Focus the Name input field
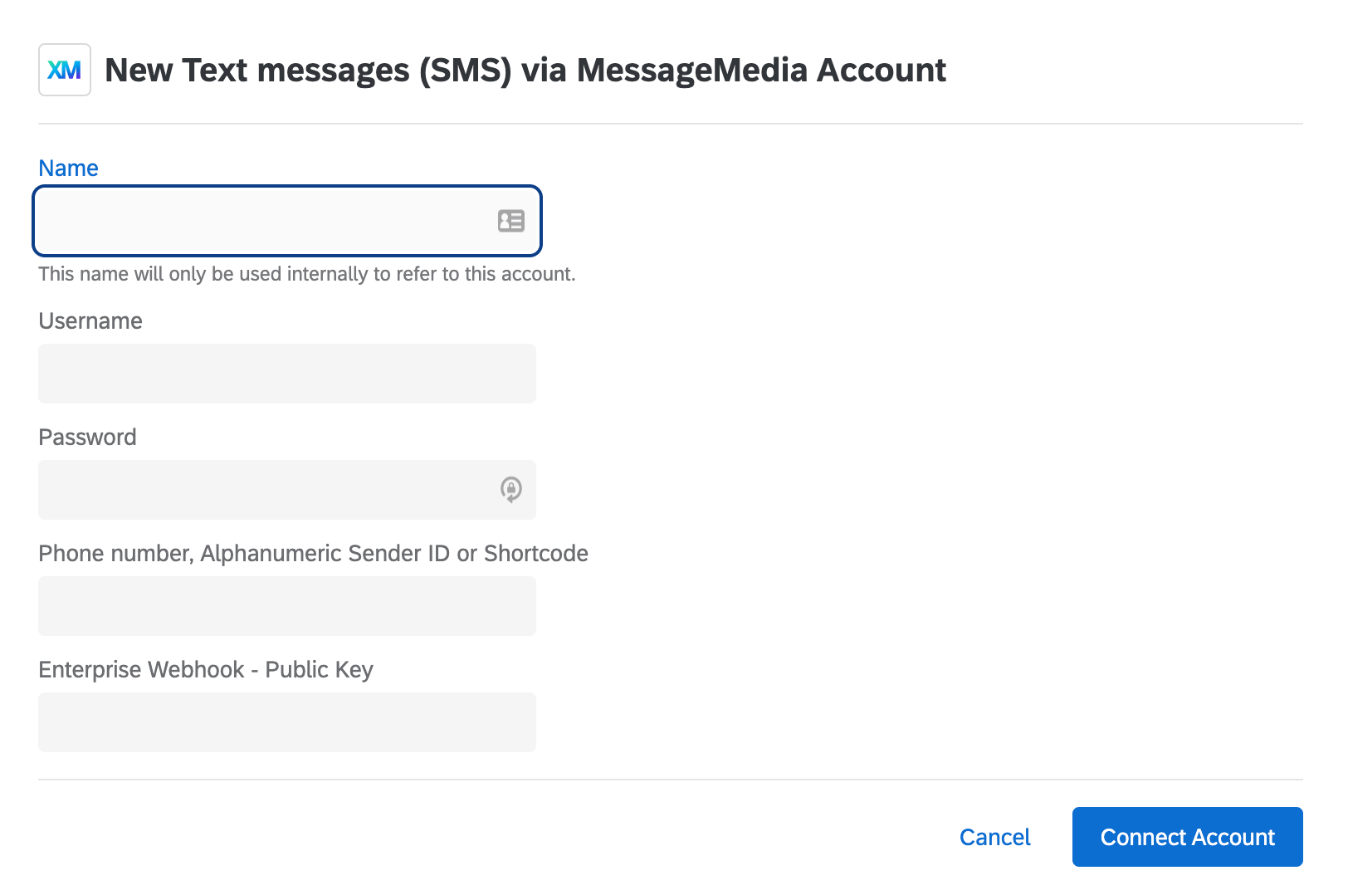1348x890 pixels. (249, 221)
